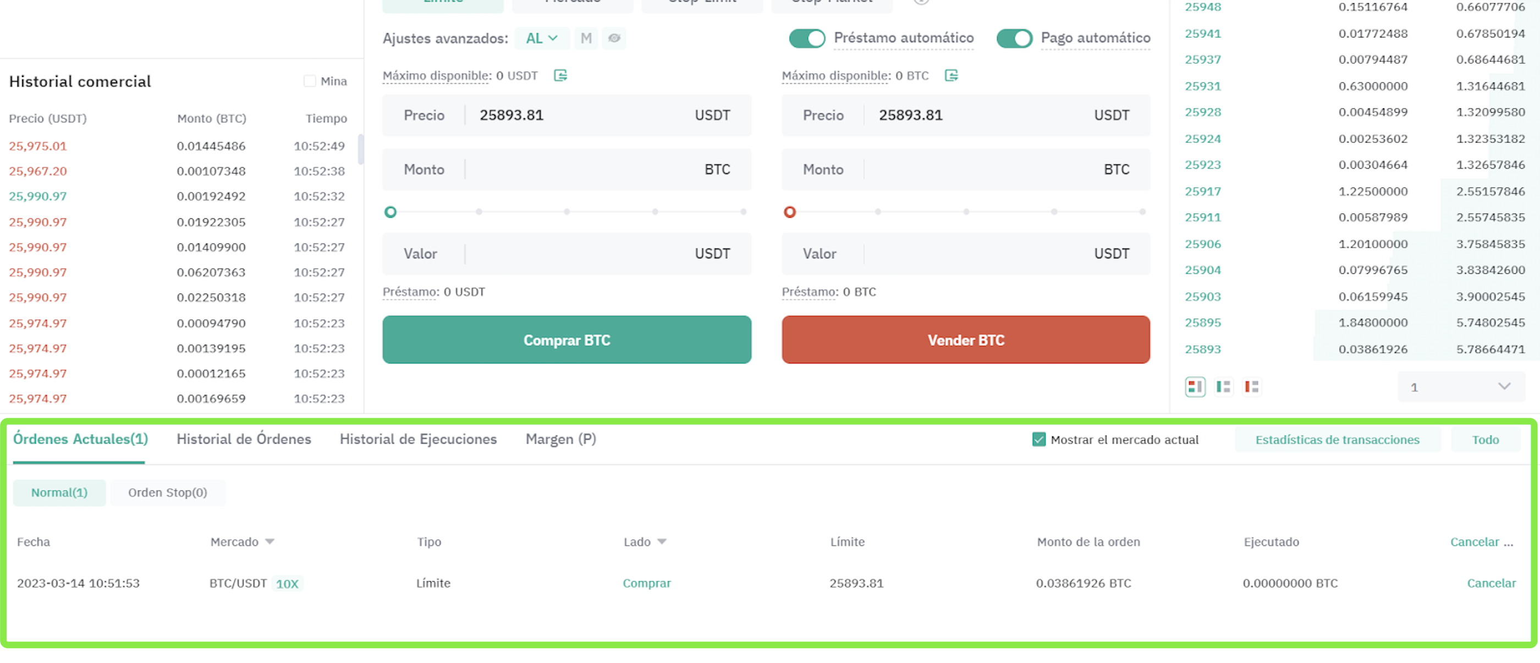The height and width of the screenshot is (663, 1540).
Task: Disable the Pago automático toggle
Action: coord(1014,38)
